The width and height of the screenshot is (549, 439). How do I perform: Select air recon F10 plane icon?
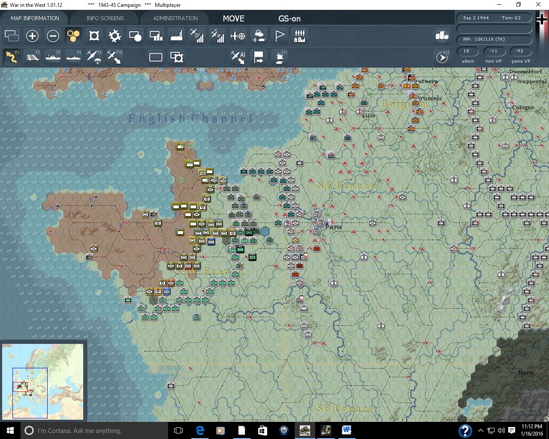click(x=115, y=57)
